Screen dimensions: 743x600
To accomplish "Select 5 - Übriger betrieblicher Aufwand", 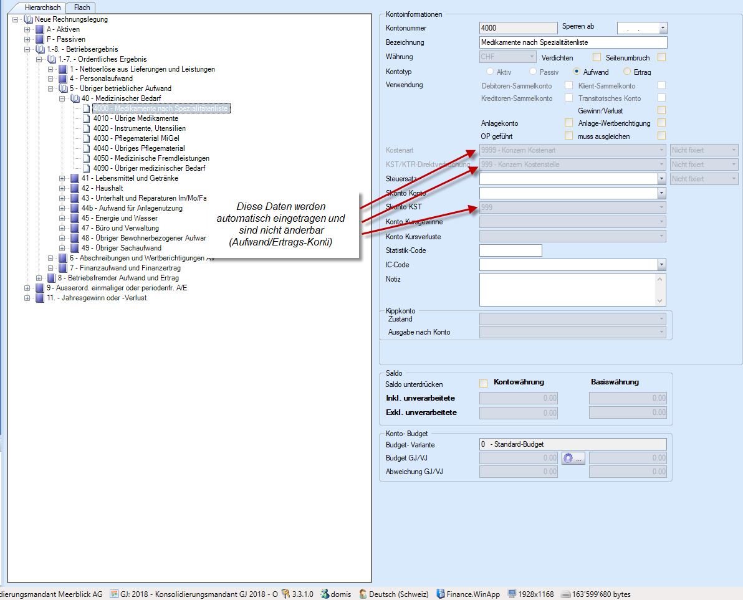I will (x=120, y=88).
